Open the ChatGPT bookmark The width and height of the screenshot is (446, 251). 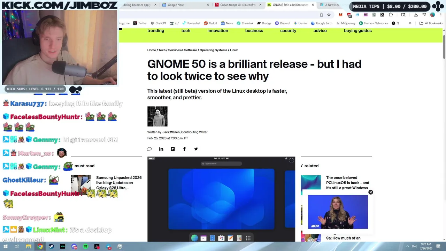(x=158, y=23)
